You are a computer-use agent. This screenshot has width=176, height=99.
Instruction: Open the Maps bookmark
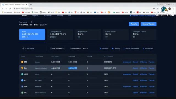click(x=35, y=12)
